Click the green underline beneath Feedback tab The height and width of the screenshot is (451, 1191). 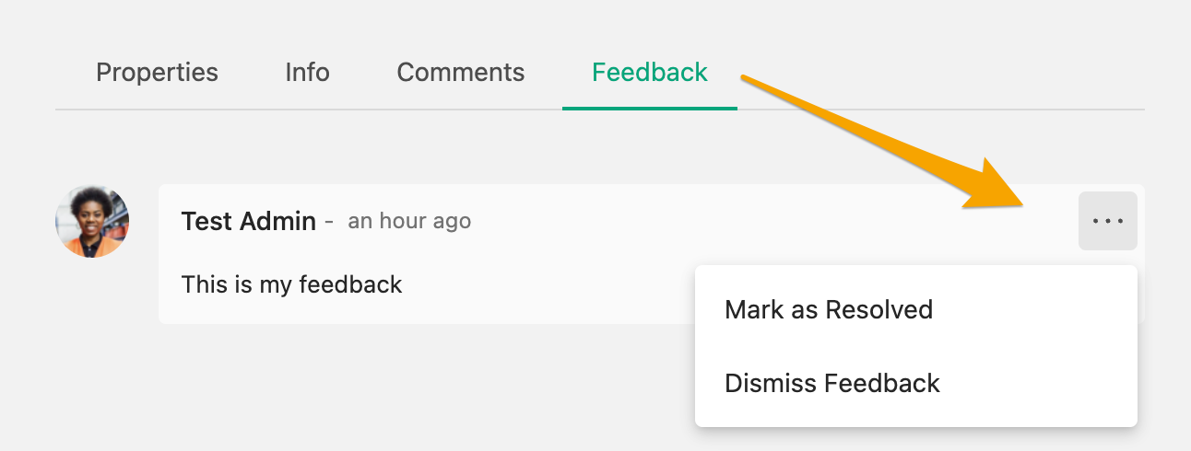[650, 108]
